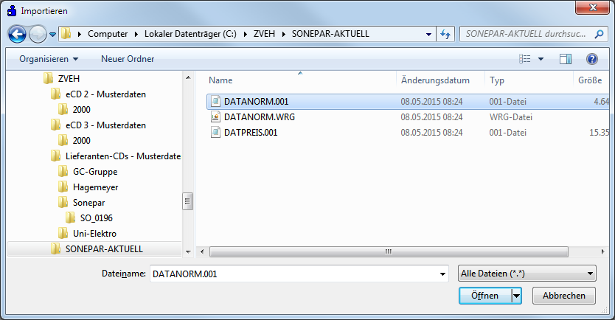Click Neuer Ordner in the toolbar
Image resolution: width=615 pixels, height=320 pixels.
tap(128, 59)
